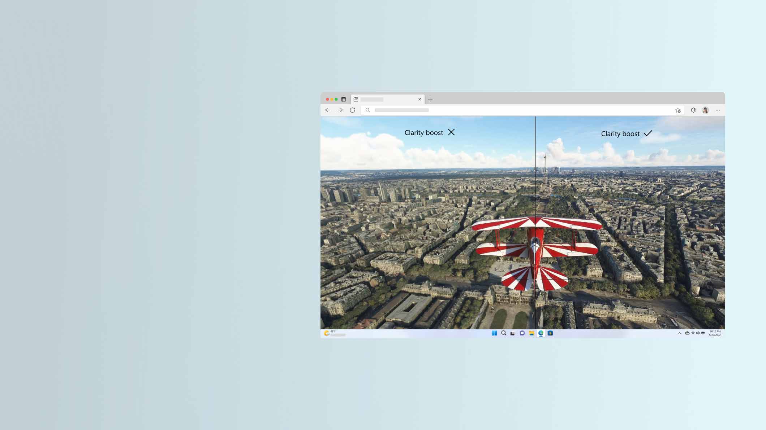Go forward to the next page
The width and height of the screenshot is (766, 430).
tap(340, 110)
